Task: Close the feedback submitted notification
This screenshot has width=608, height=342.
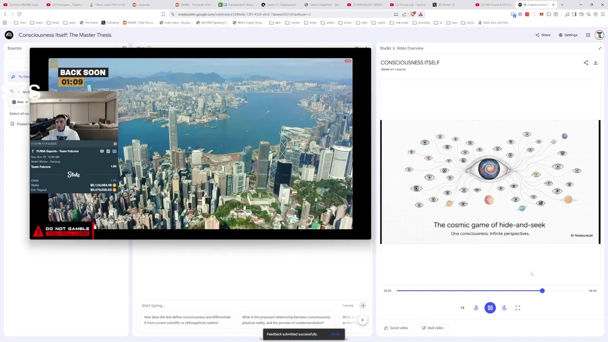Action: (x=335, y=334)
